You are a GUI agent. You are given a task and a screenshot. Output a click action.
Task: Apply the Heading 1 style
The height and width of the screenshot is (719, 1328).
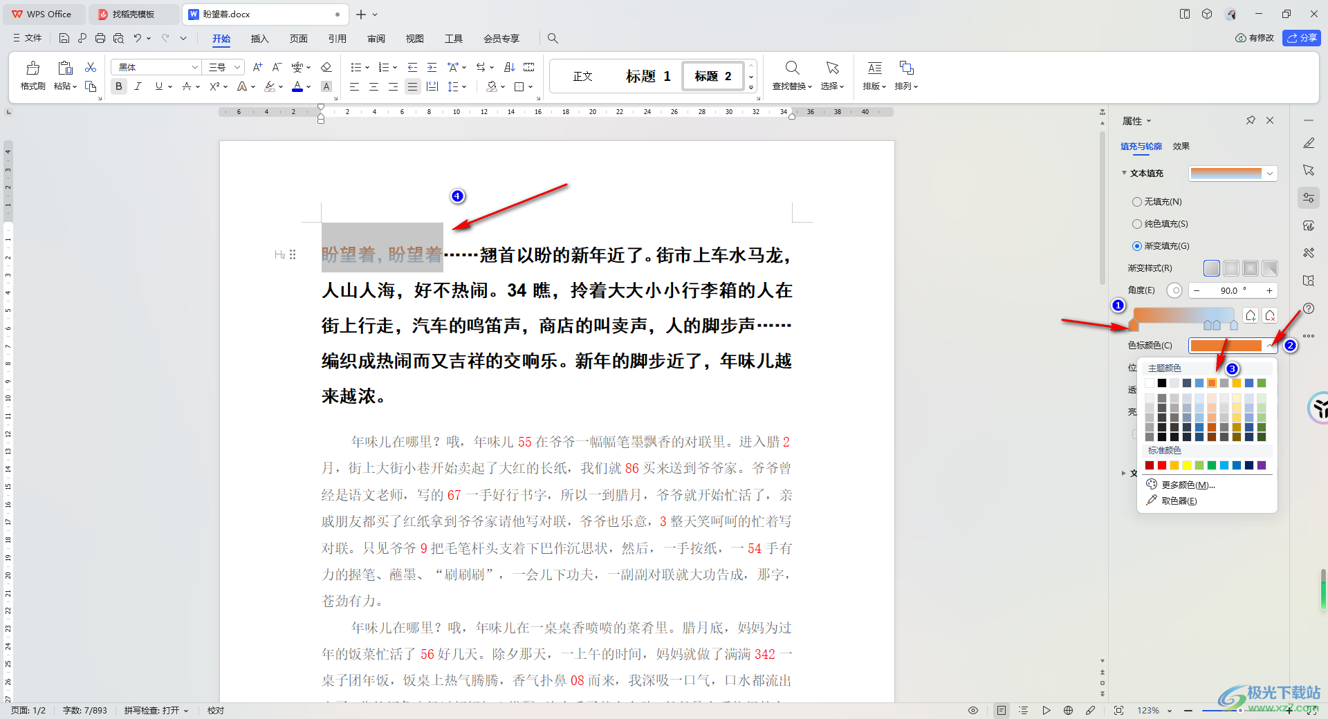click(x=648, y=76)
